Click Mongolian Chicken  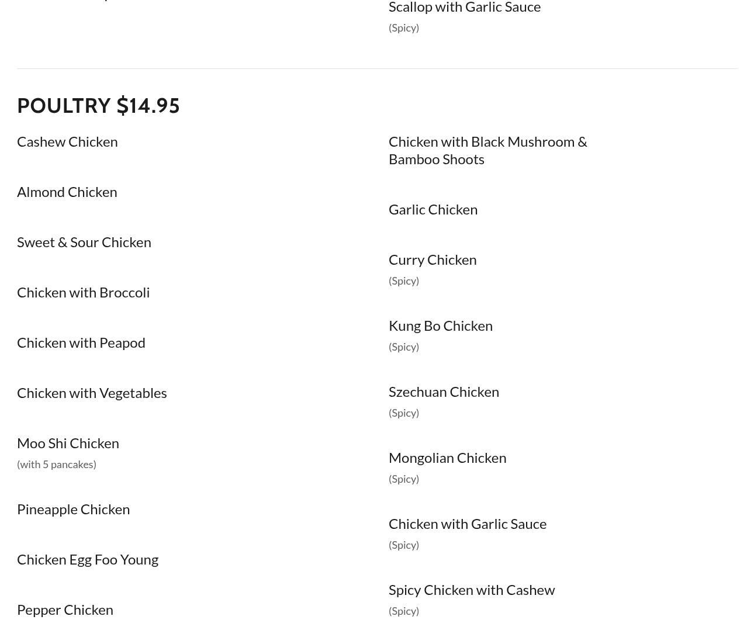coord(447,458)
